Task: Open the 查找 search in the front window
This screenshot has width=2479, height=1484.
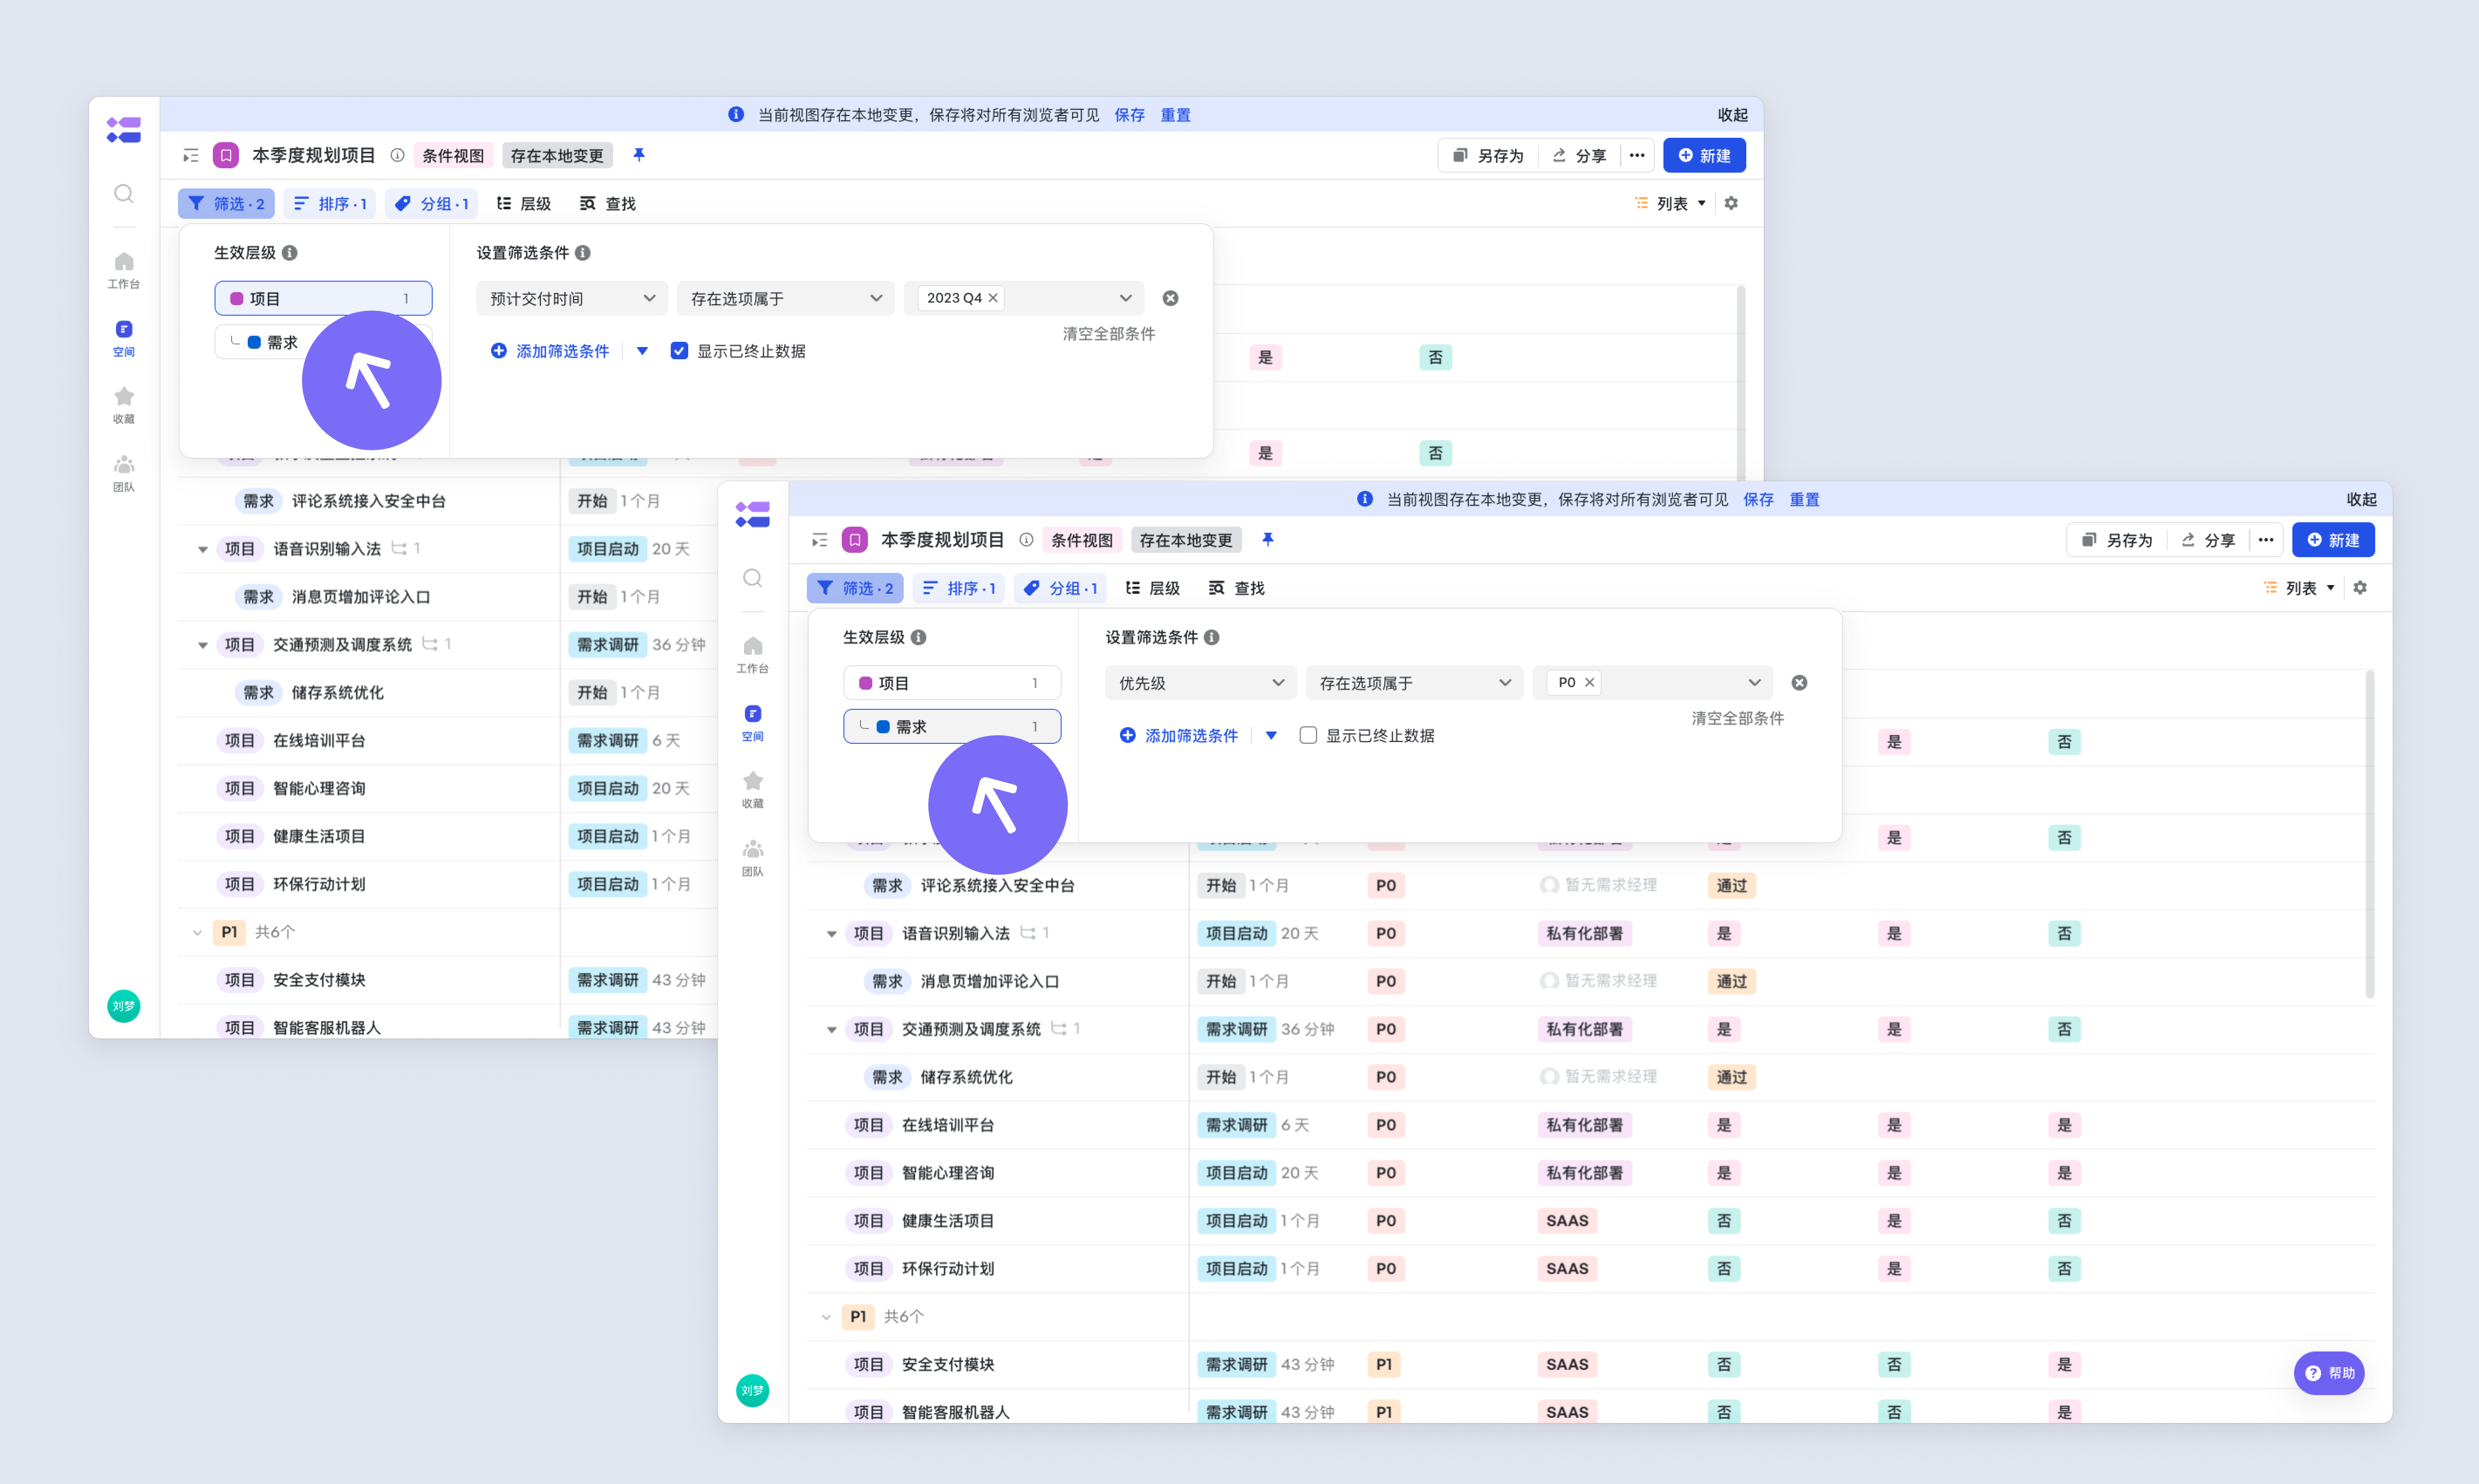Action: click(x=1236, y=588)
